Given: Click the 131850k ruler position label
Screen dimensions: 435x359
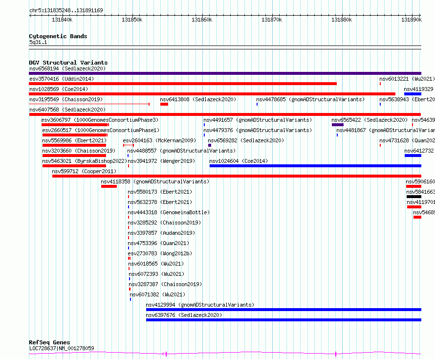Looking at the screenshot, I should [x=132, y=20].
